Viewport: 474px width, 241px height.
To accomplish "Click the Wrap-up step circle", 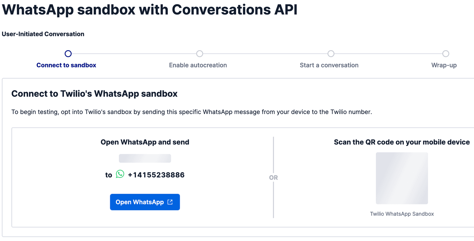I will tap(446, 54).
